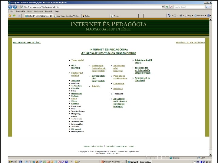This screenshot has width=218, height=163.
Task: Open the Az e-learning link
Action: [x=76, y=66]
